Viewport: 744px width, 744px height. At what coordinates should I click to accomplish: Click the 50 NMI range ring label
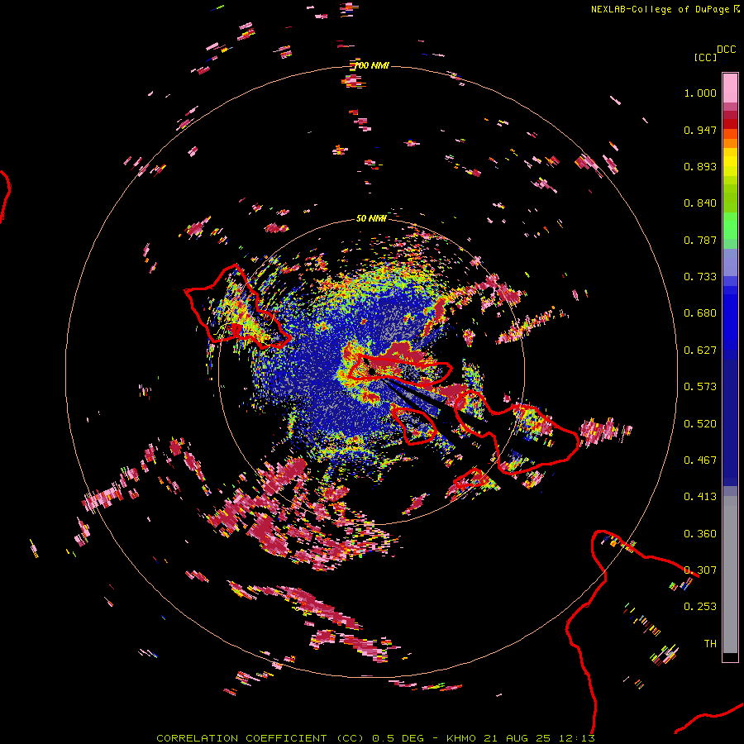point(371,218)
